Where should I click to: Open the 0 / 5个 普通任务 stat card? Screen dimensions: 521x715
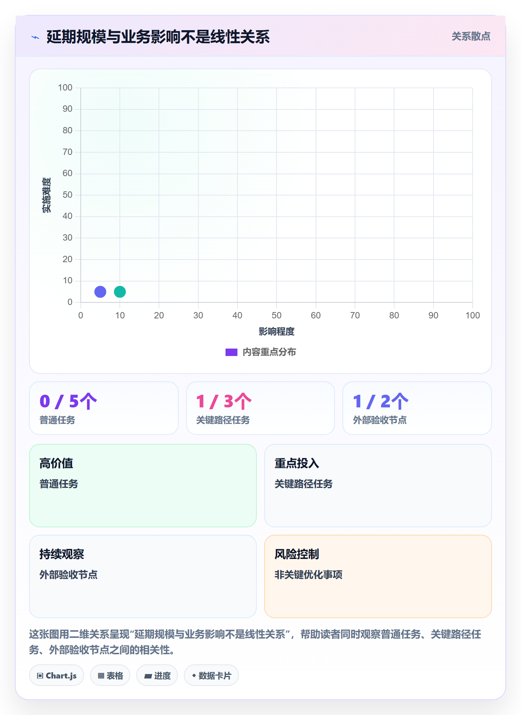(104, 408)
